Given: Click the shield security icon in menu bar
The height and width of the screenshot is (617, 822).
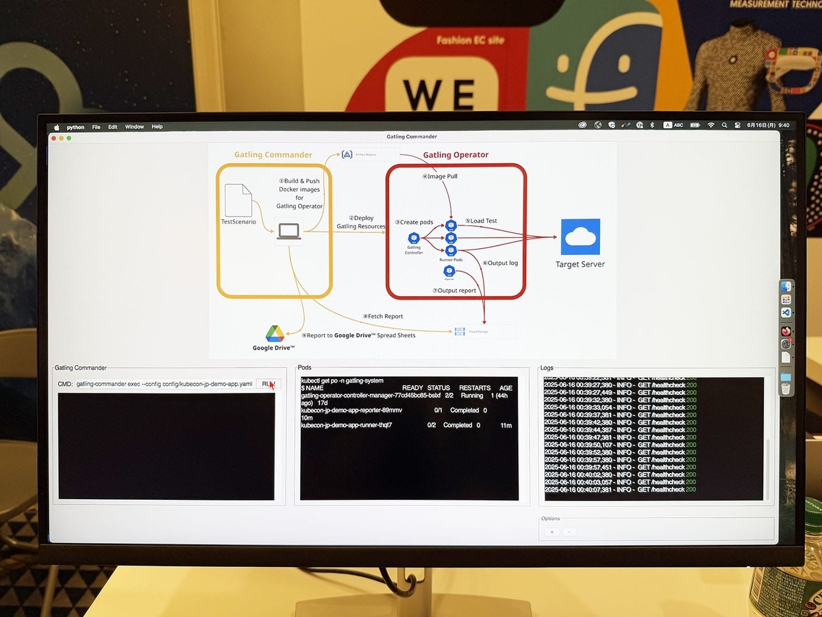Looking at the screenshot, I should pyautogui.click(x=612, y=125).
